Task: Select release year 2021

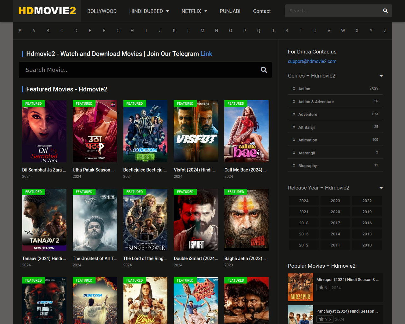Action: click(304, 212)
